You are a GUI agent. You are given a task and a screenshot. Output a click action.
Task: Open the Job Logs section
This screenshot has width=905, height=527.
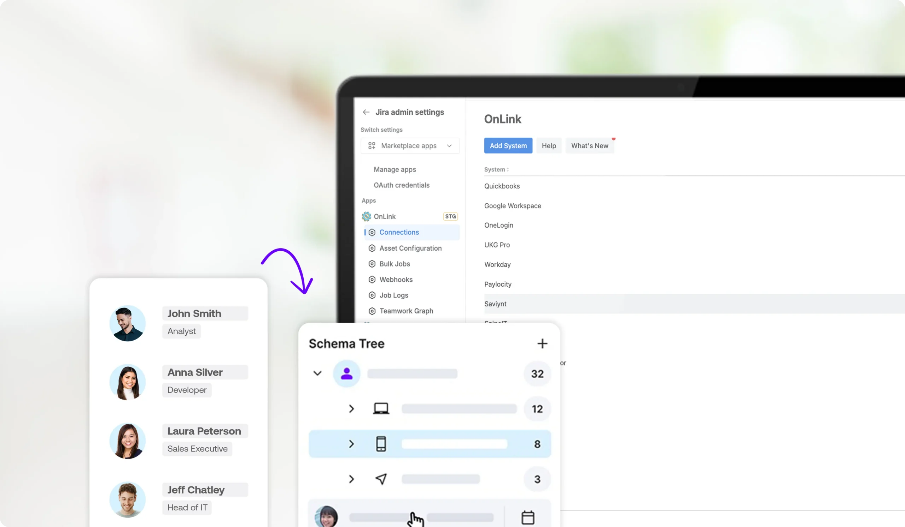(x=393, y=295)
